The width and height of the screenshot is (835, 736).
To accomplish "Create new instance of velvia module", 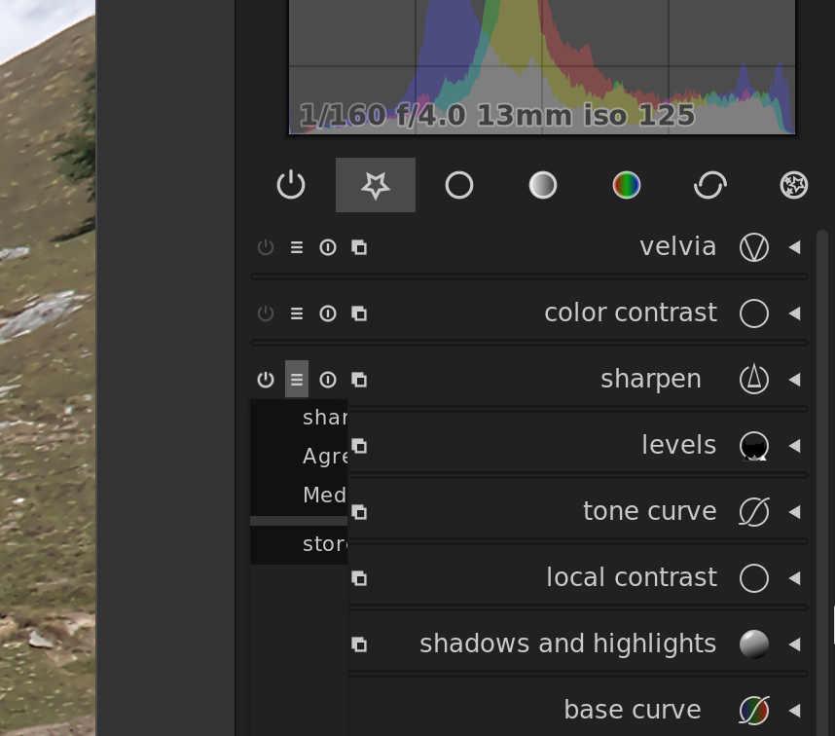I will coord(359,247).
